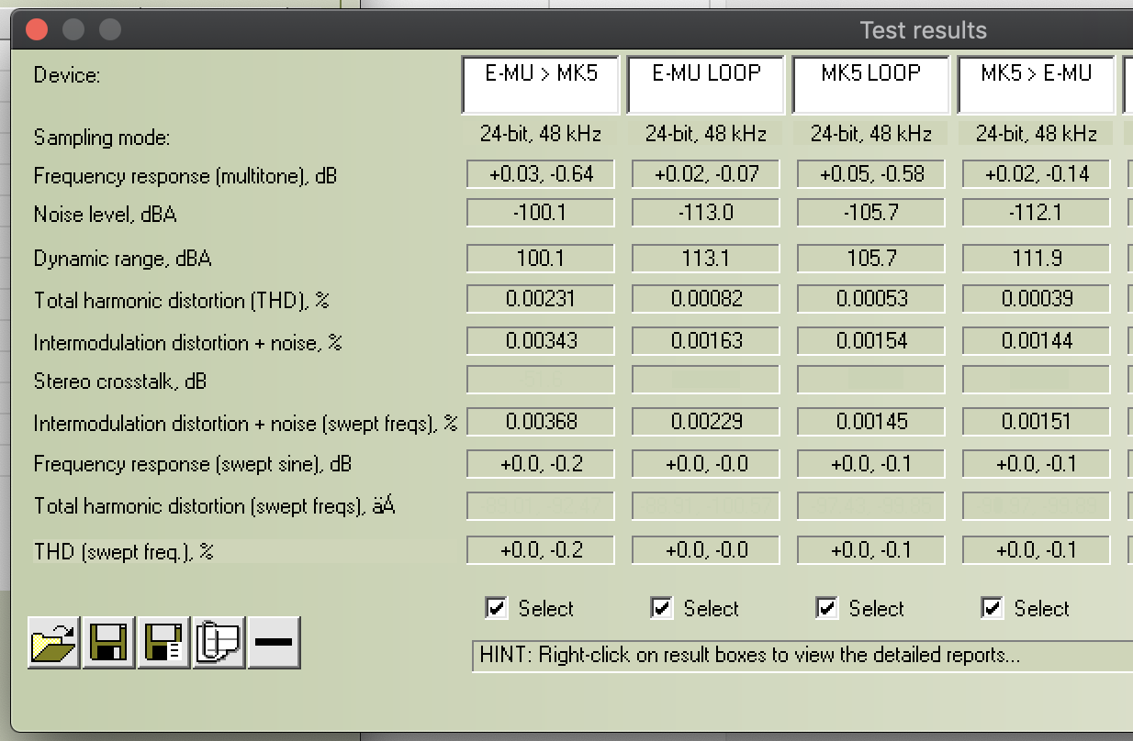
Task: Click swept IMD box 0.00151
Action: [1037, 422]
